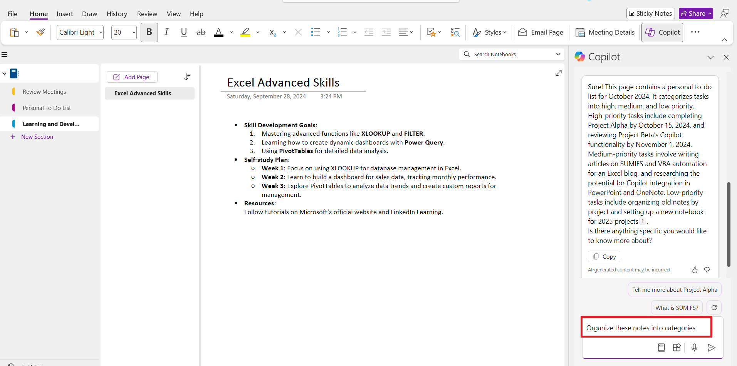Toggle Bold formatting
The width and height of the screenshot is (737, 366).
tap(149, 32)
